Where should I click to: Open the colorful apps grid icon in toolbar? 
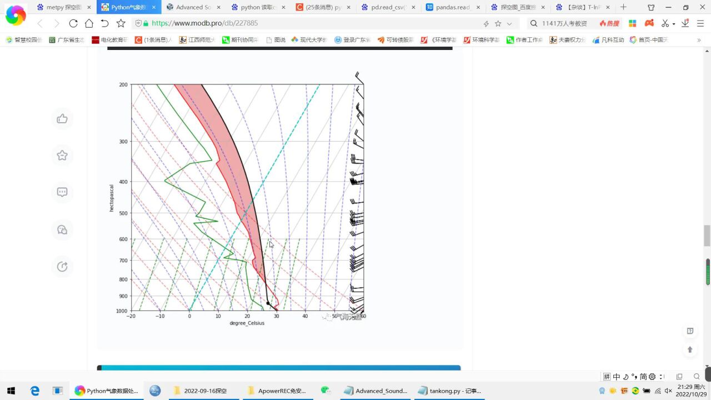(x=631, y=23)
